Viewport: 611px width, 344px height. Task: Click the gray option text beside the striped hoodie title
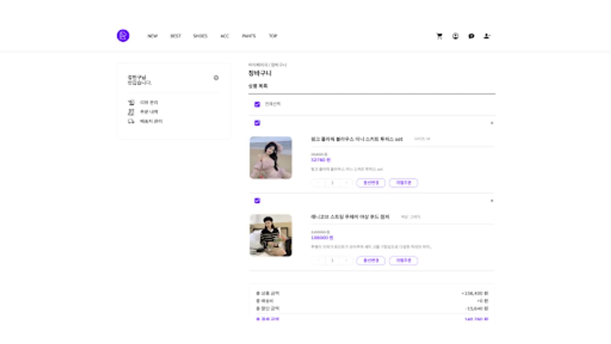(411, 217)
